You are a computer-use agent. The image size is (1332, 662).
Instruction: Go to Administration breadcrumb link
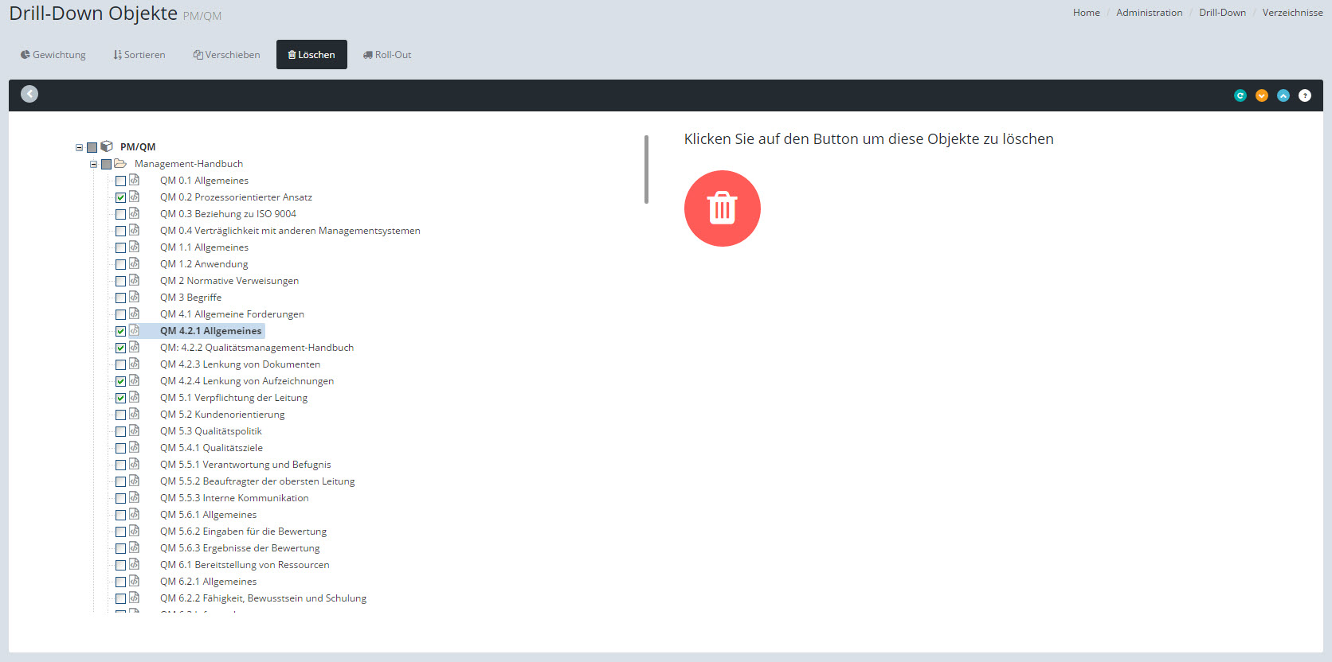pos(1149,13)
